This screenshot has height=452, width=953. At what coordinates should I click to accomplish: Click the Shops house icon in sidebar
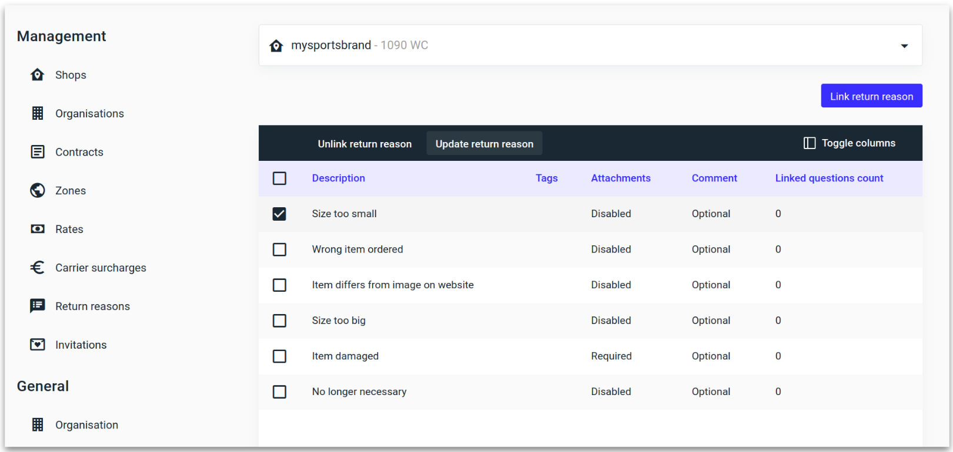tap(38, 75)
